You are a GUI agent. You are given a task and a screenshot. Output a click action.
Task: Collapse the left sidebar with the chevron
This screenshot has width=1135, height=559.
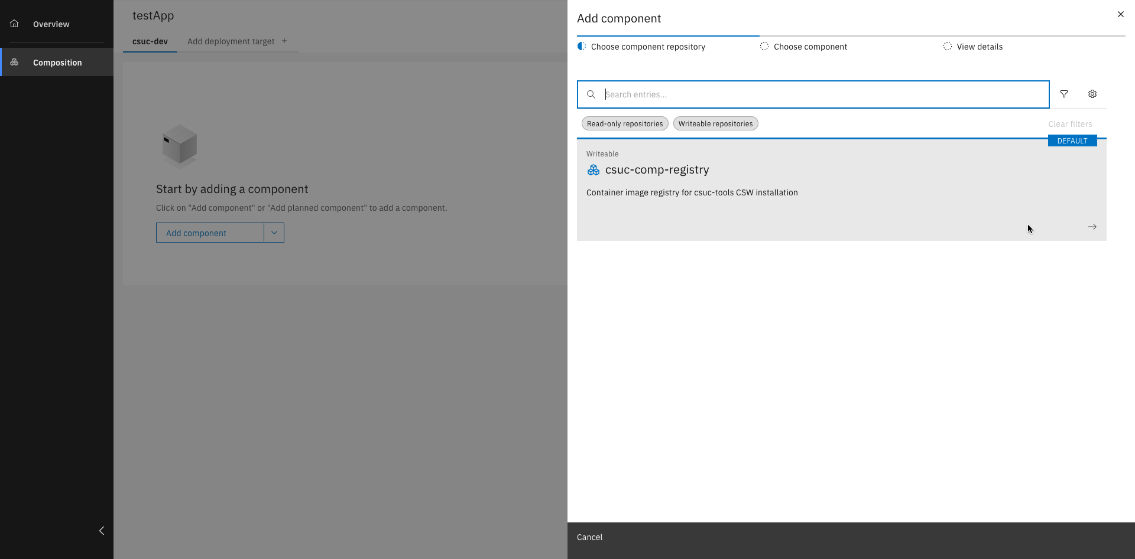point(101,530)
